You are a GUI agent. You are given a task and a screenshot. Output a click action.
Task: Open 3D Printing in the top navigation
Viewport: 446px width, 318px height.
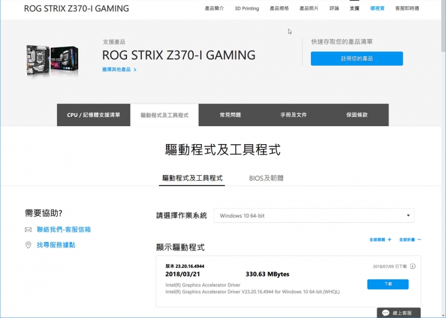pyautogui.click(x=247, y=9)
